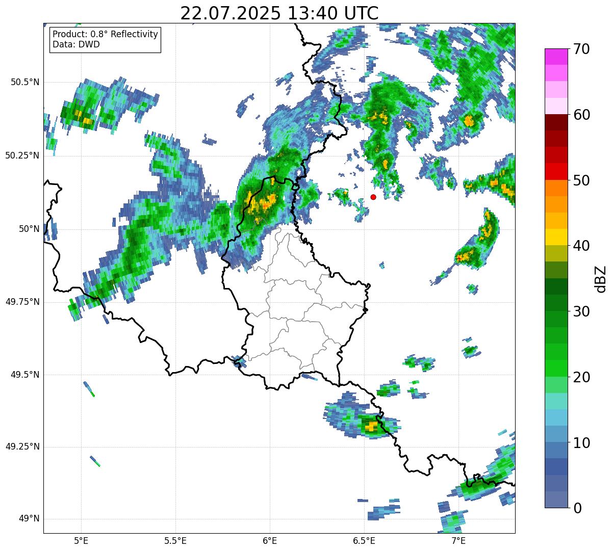The width and height of the screenshot is (613, 551).
Task: Click the turquoise colorbar swatch between 10 and 20
Action: (556, 401)
